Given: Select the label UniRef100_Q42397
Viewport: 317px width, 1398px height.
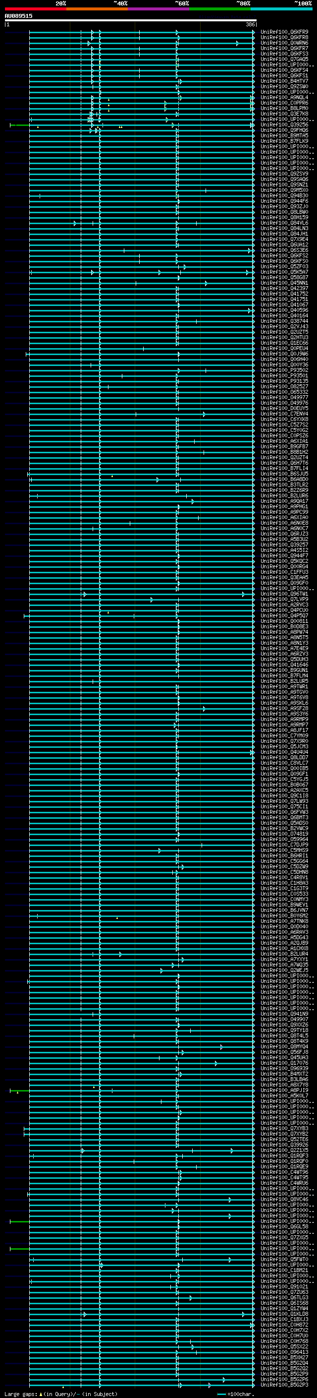Looking at the screenshot, I should click(284, 288).
